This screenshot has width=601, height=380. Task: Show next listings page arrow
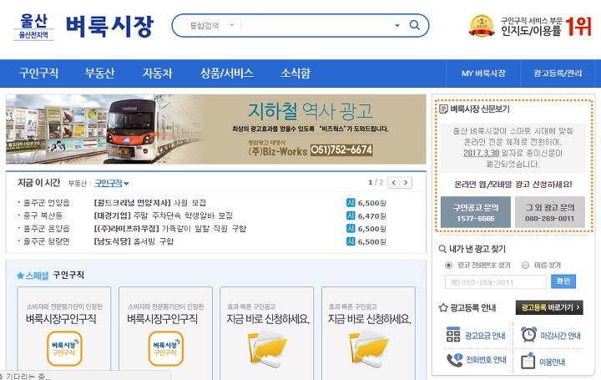[x=406, y=183]
